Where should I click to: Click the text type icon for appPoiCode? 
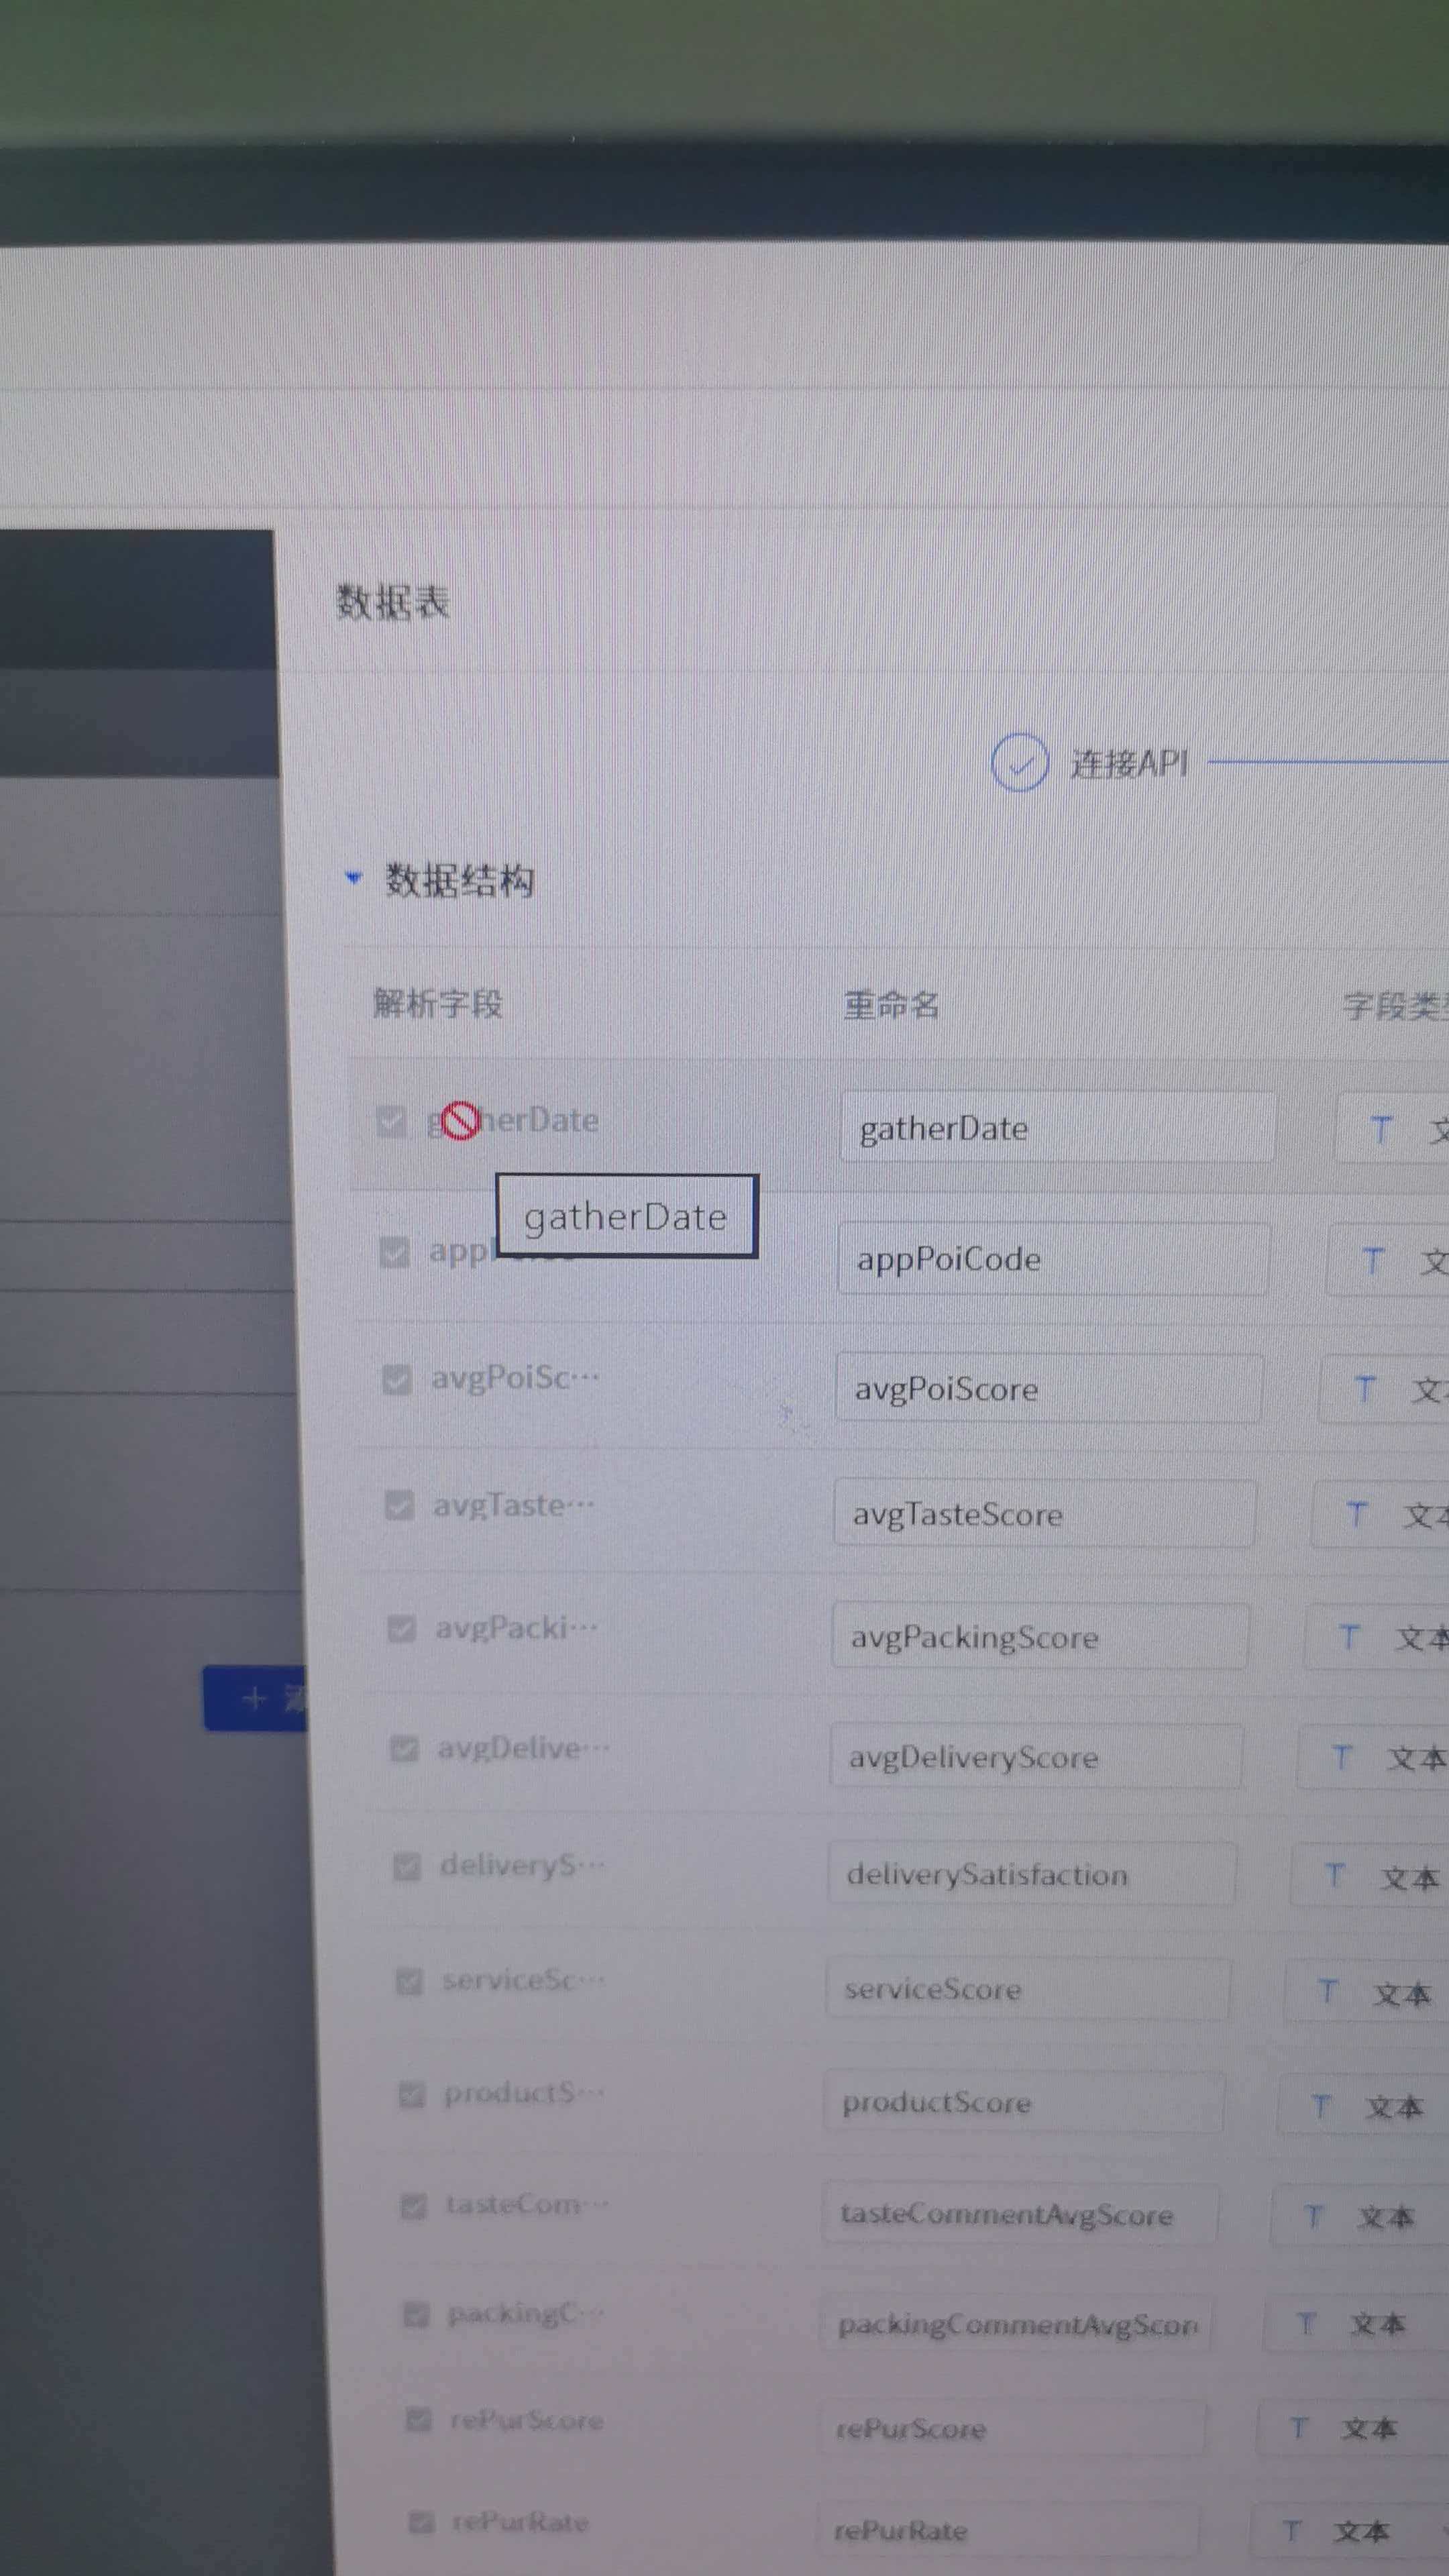1373,1261
